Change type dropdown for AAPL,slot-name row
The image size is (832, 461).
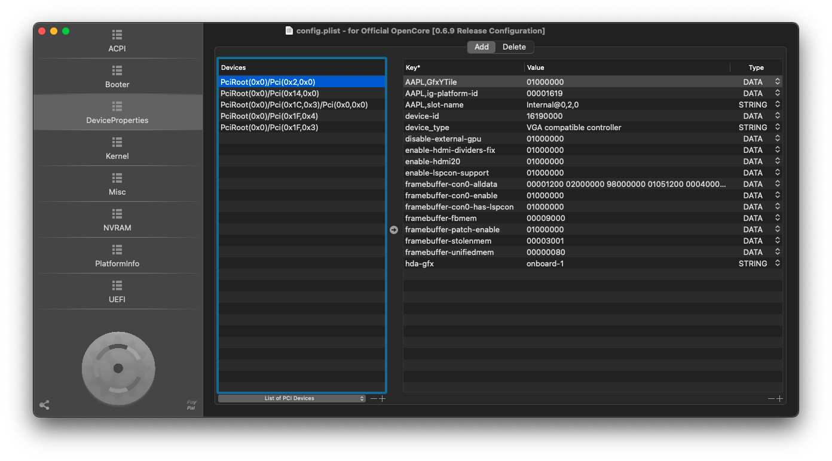pyautogui.click(x=777, y=105)
